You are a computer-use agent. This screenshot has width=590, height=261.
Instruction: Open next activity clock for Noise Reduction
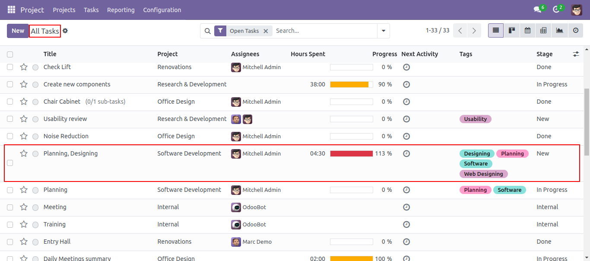(x=406, y=136)
